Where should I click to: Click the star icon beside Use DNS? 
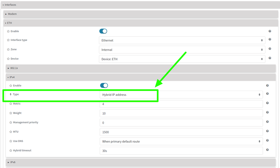[11, 141]
